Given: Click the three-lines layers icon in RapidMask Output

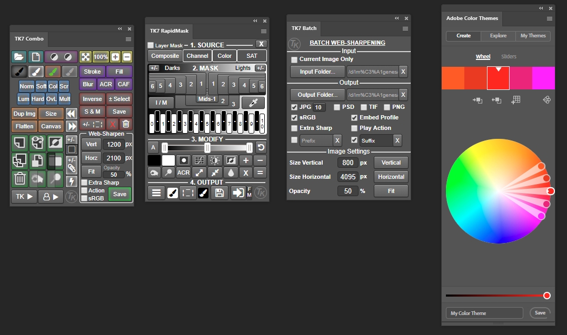Looking at the screenshot, I should click(156, 192).
